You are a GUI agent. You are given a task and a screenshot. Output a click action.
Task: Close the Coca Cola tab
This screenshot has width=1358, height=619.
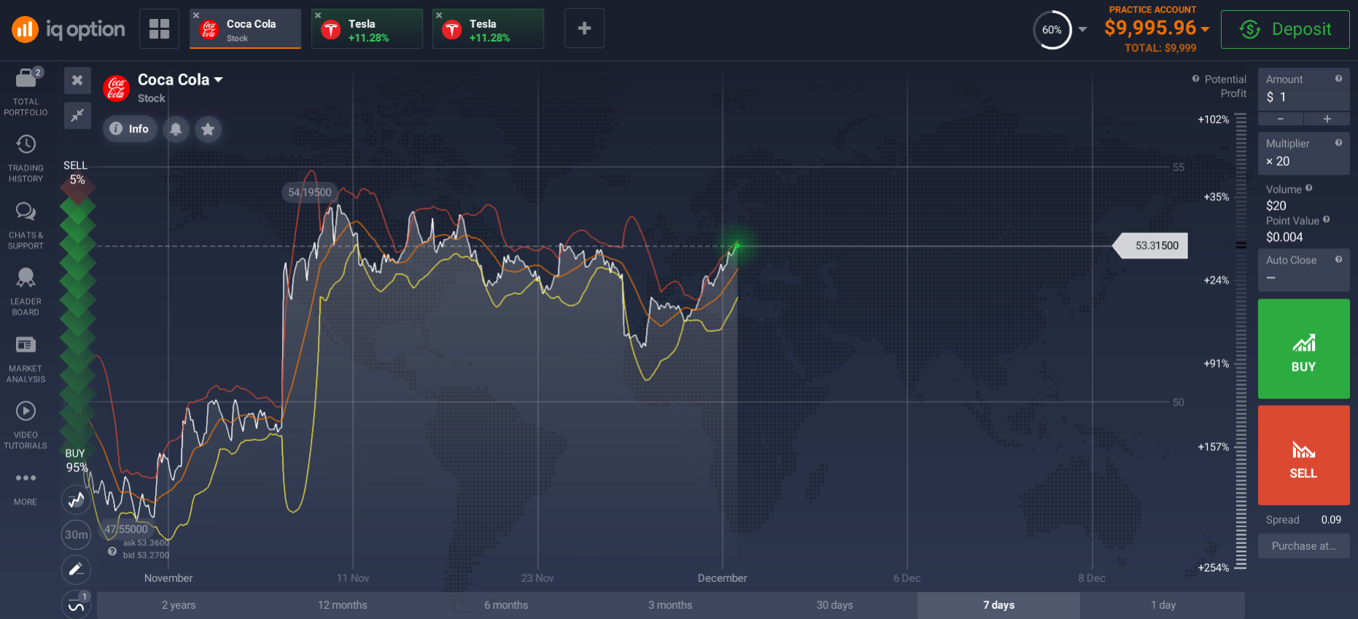tap(196, 15)
